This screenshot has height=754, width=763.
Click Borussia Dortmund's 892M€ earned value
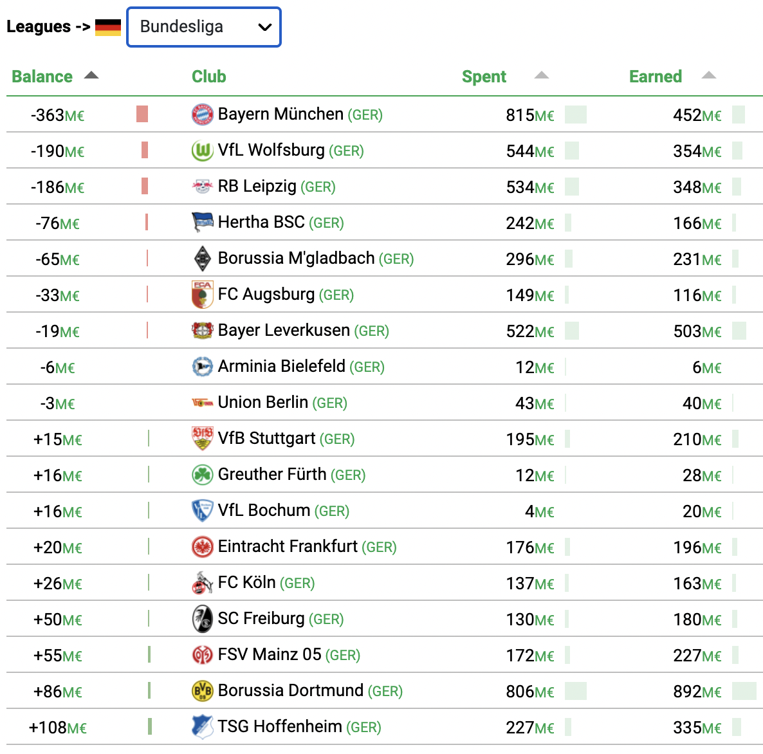(x=697, y=691)
